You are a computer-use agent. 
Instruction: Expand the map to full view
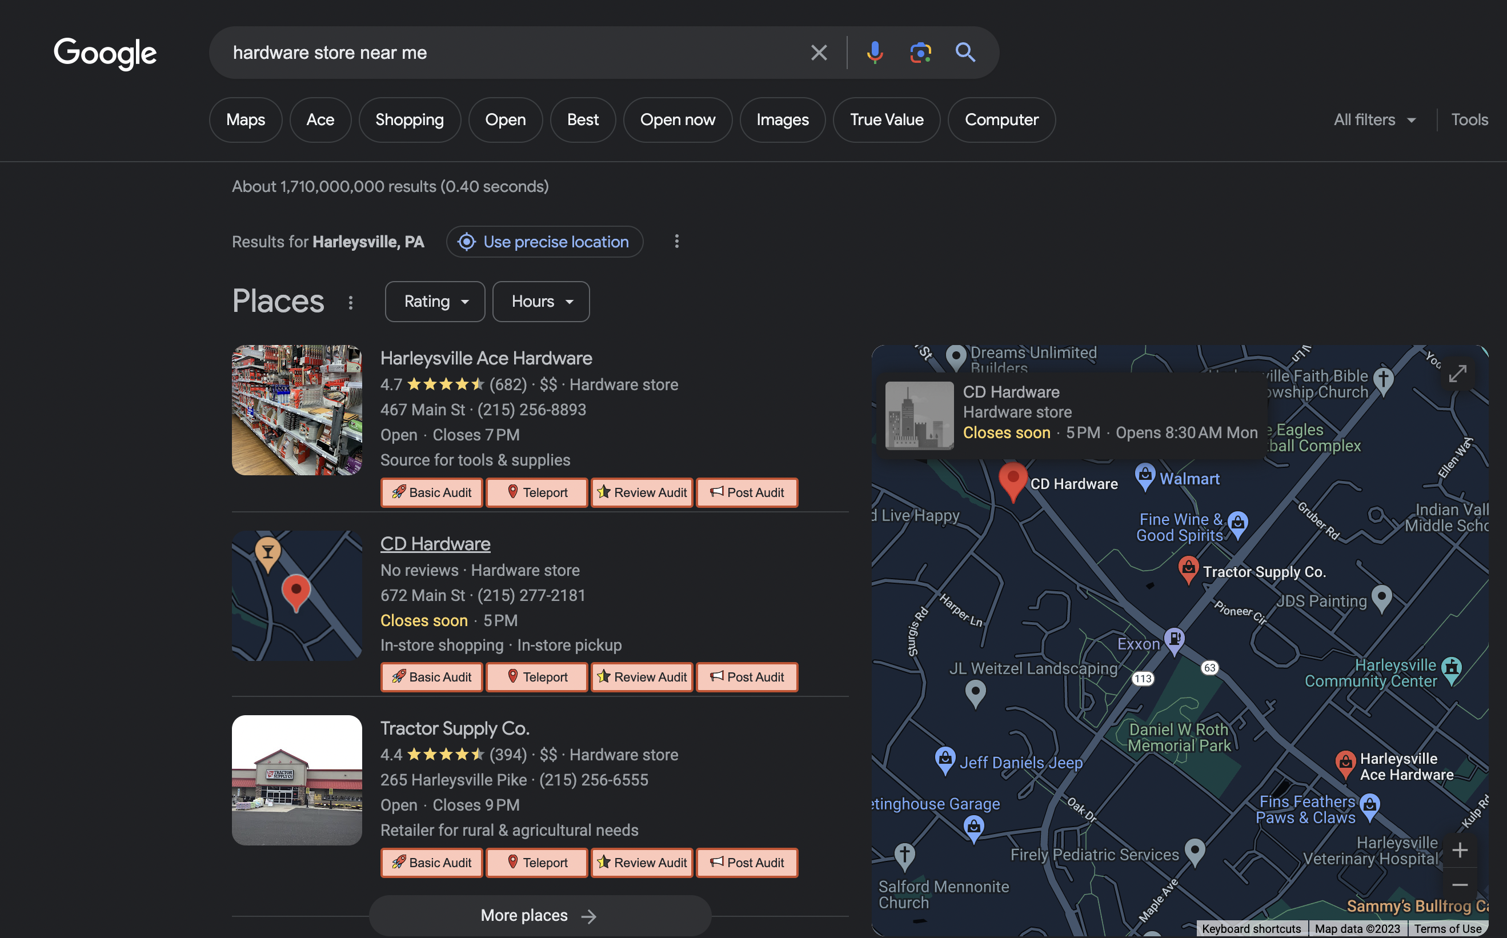[1457, 374]
